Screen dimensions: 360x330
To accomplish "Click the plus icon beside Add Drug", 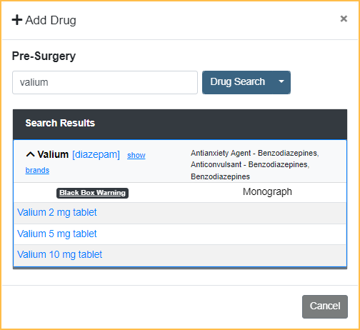I will [x=17, y=20].
